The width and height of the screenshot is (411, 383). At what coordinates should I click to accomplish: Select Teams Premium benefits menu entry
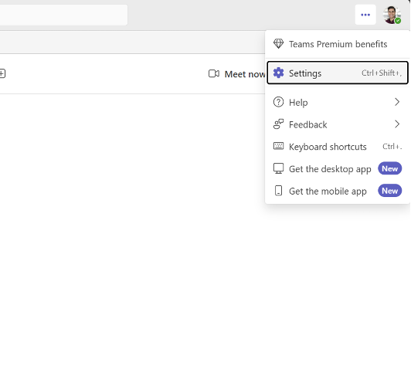click(338, 44)
